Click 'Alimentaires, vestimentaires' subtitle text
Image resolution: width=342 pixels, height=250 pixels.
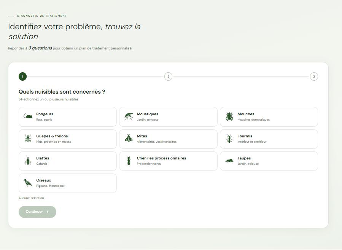[157, 142]
